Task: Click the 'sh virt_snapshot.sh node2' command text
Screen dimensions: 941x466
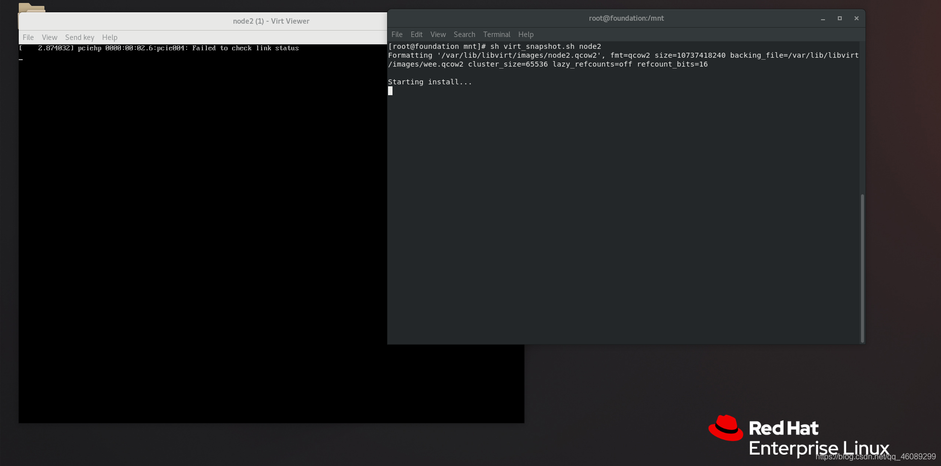Action: (546, 46)
